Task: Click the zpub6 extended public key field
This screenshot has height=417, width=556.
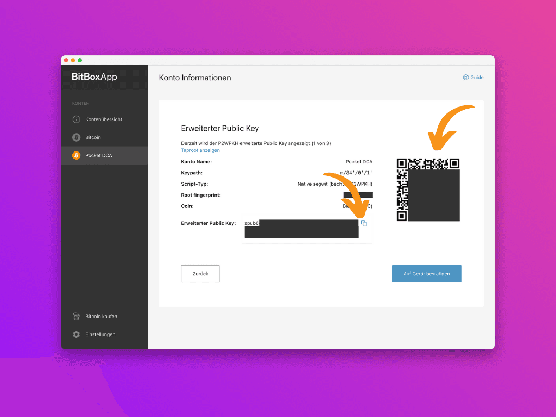Action: pos(307,229)
